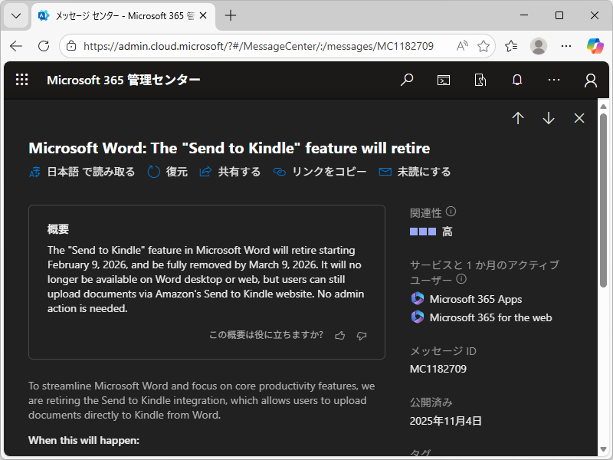Go to next message with down arrow
Screen dimensions: 613x460
pos(549,118)
